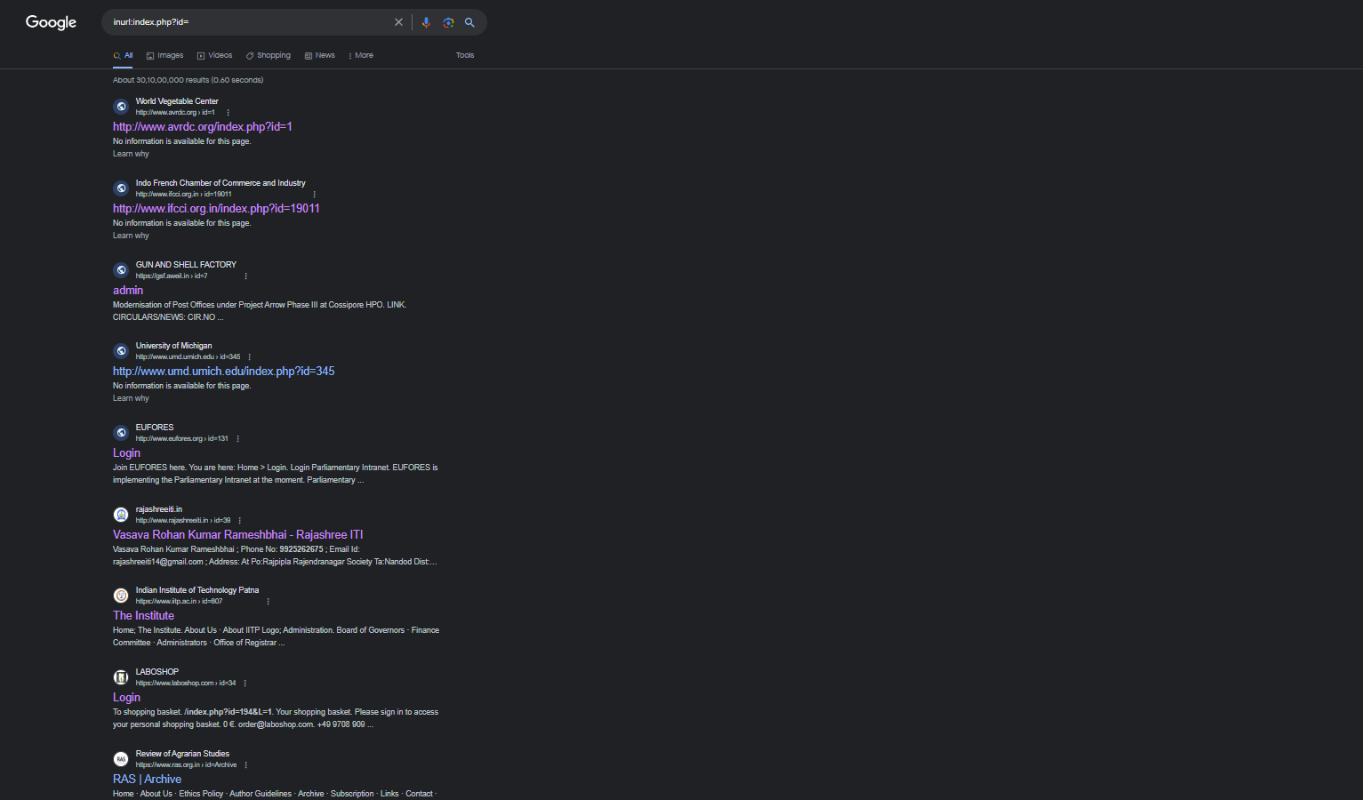Click GUN AND SHELL FACTORY favicon
Screen dimensions: 1363x800
(121, 270)
